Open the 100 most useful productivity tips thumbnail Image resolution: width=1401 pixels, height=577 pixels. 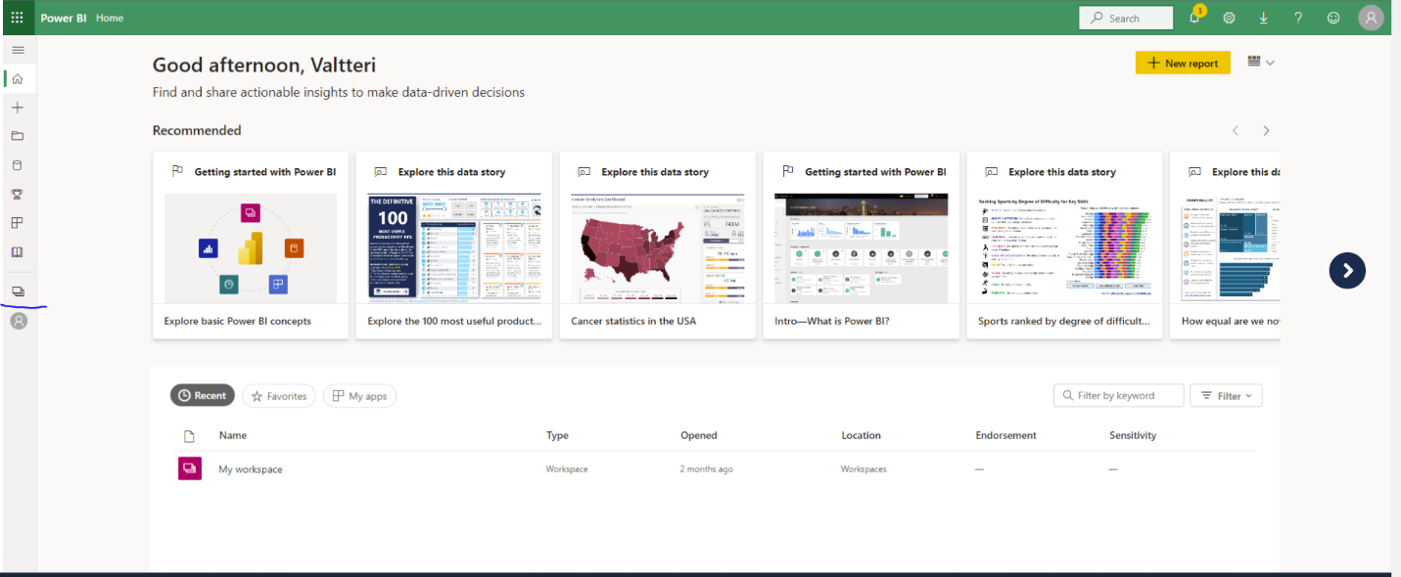tap(454, 247)
